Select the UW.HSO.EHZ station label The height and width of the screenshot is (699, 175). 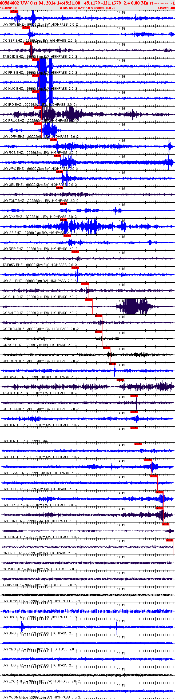pyautogui.click(x=40, y=489)
